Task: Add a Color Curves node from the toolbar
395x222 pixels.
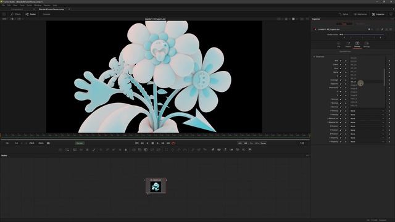Action: click(x=107, y=150)
